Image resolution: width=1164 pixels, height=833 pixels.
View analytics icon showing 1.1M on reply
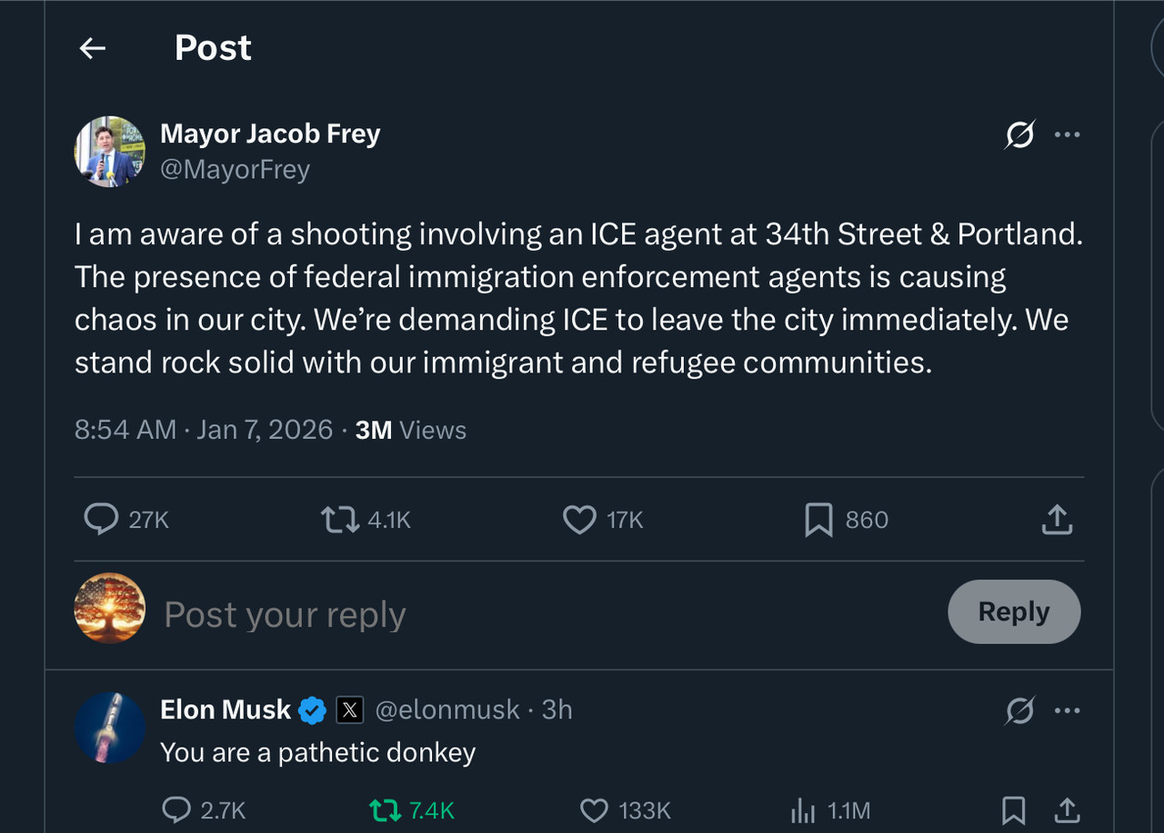[x=803, y=810]
